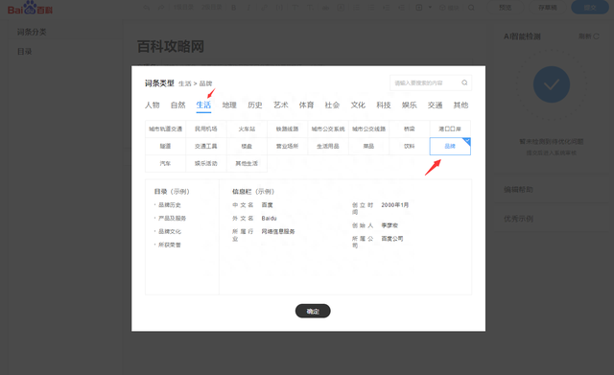Choose the 汽车 type cell

(x=165, y=163)
